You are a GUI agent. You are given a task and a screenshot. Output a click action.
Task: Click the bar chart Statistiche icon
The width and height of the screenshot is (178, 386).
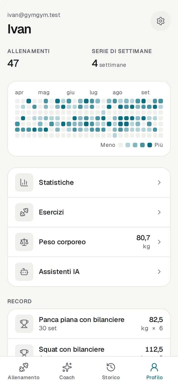(24, 182)
